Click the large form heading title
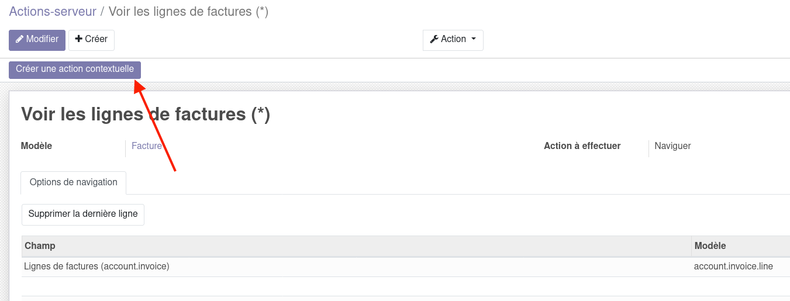 point(146,114)
